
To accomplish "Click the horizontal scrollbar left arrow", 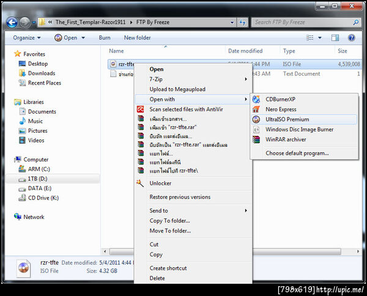I will pyautogui.click(x=105, y=251).
